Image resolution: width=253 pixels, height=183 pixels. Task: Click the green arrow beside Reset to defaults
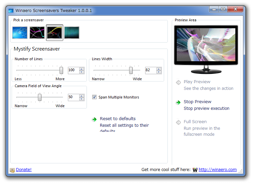click(x=95, y=119)
